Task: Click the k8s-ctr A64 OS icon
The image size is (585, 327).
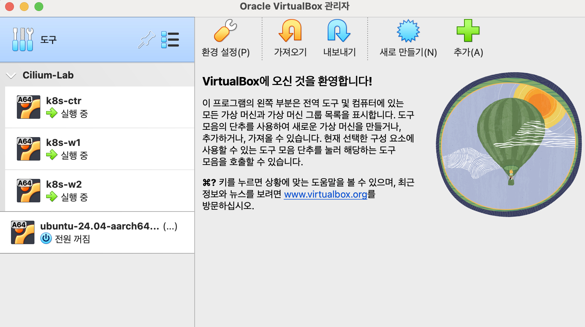Action: pos(29,107)
